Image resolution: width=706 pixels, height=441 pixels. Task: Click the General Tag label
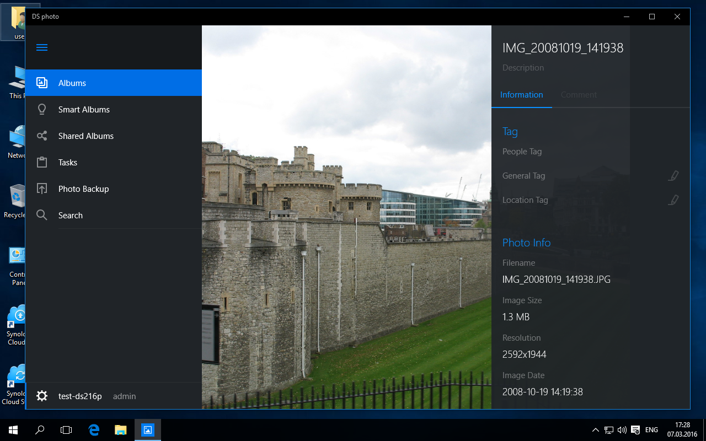(523, 176)
